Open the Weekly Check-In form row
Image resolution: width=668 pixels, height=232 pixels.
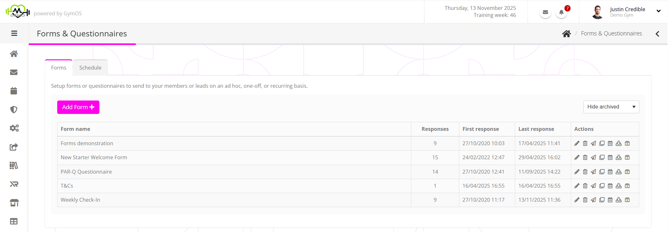[x=81, y=200]
